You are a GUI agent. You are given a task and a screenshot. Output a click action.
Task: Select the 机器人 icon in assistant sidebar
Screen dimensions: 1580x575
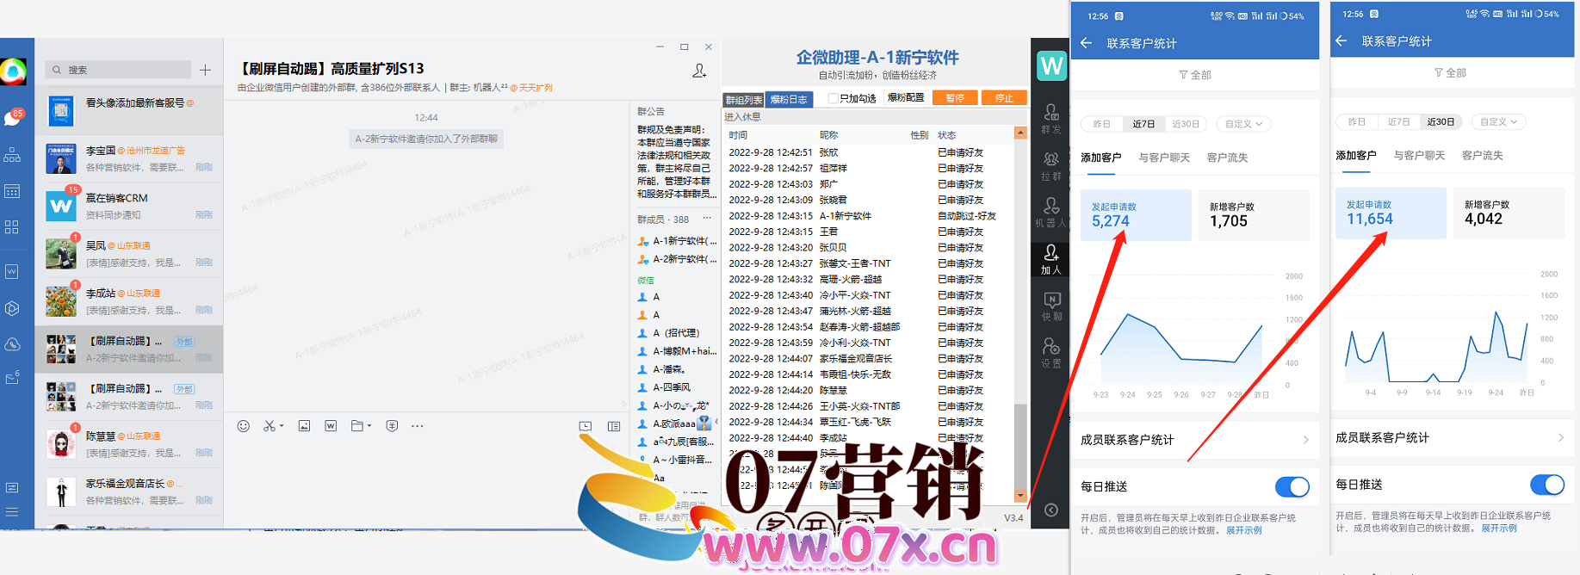pyautogui.click(x=1051, y=213)
